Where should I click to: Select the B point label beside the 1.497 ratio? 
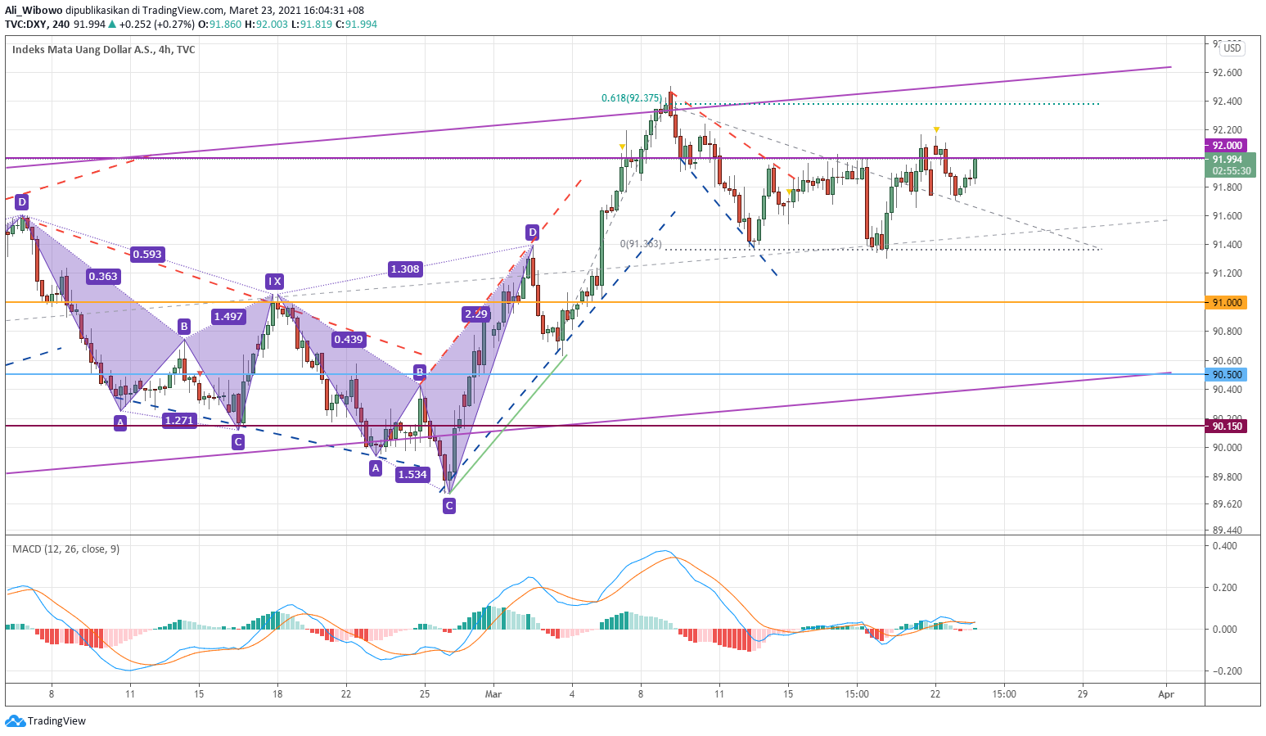184,327
